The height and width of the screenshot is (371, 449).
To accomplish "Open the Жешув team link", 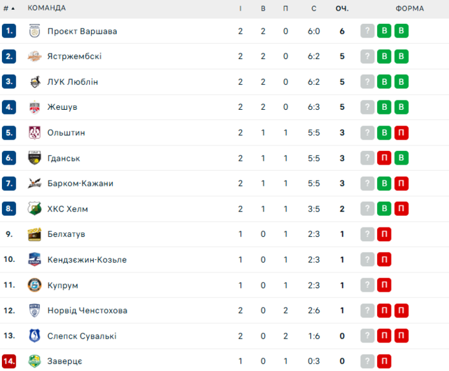I will click(x=62, y=107).
